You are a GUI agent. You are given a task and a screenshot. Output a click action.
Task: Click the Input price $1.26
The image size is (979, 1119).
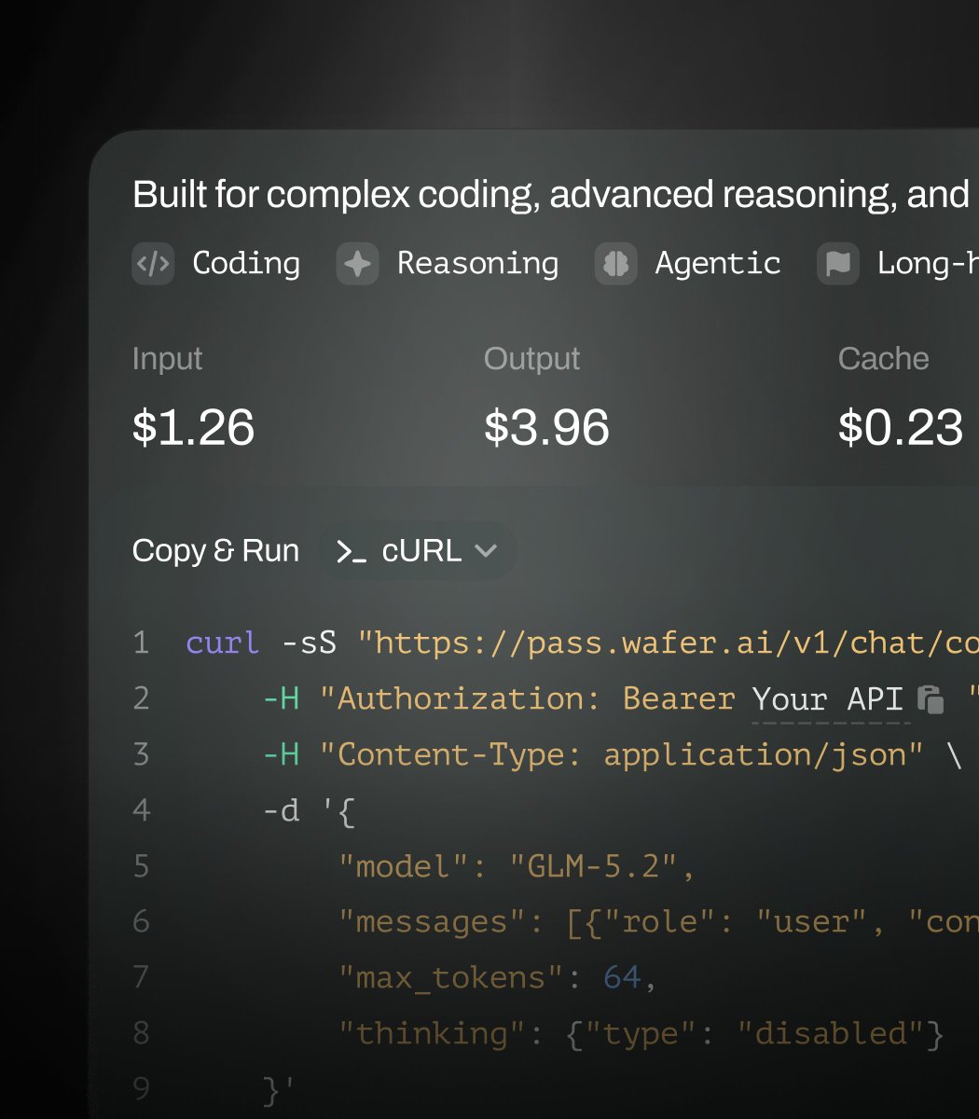(x=193, y=427)
